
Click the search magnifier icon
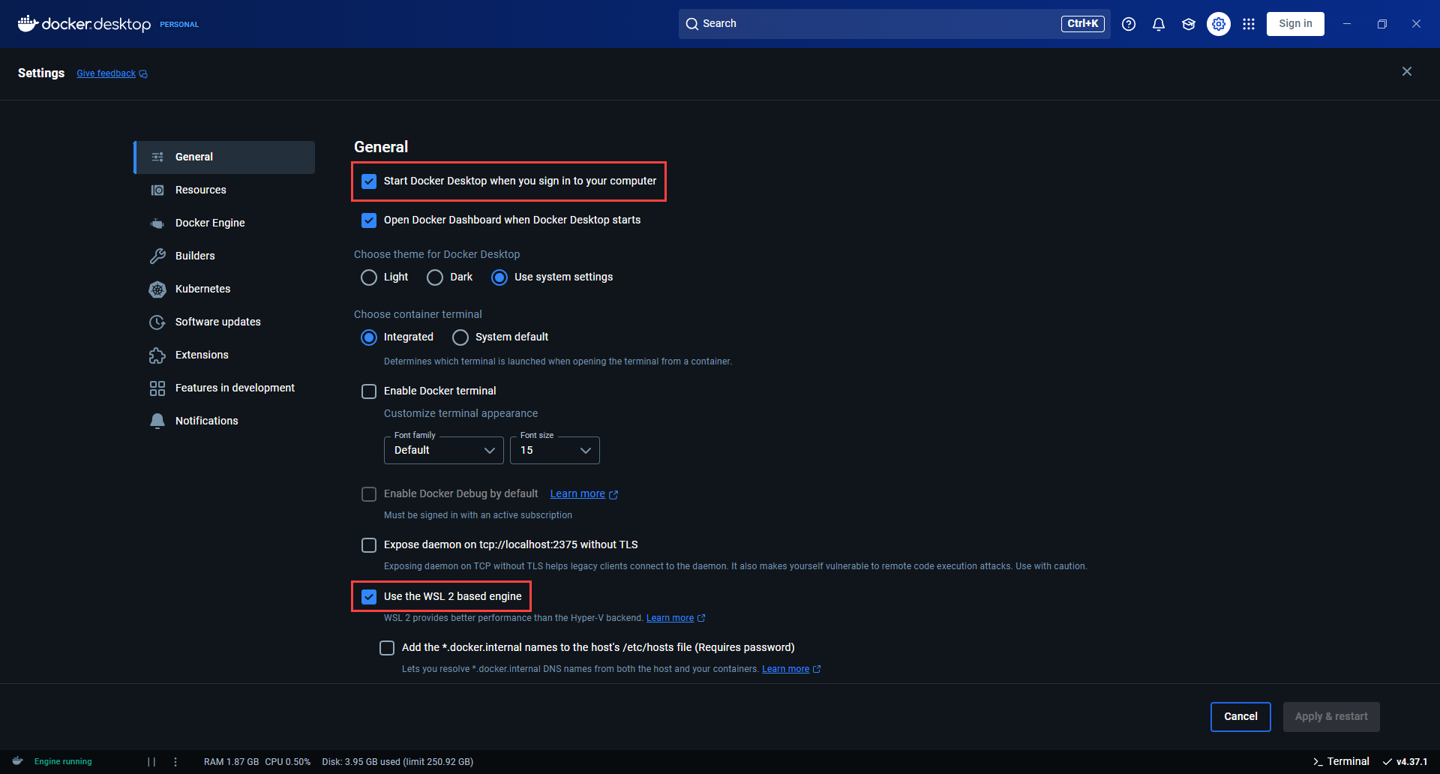tap(692, 24)
